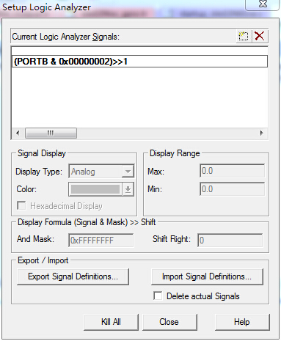Click the And Mask input field
The width and height of the screenshot is (281, 341).
101,241
